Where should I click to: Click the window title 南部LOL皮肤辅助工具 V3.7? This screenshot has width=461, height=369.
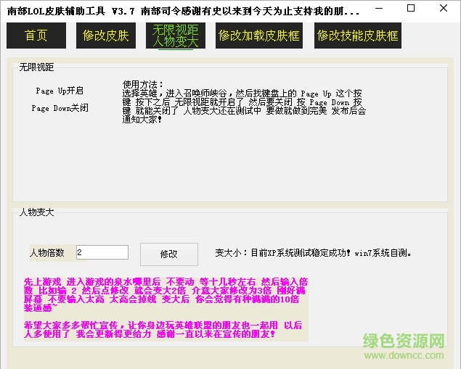pyautogui.click(x=71, y=12)
